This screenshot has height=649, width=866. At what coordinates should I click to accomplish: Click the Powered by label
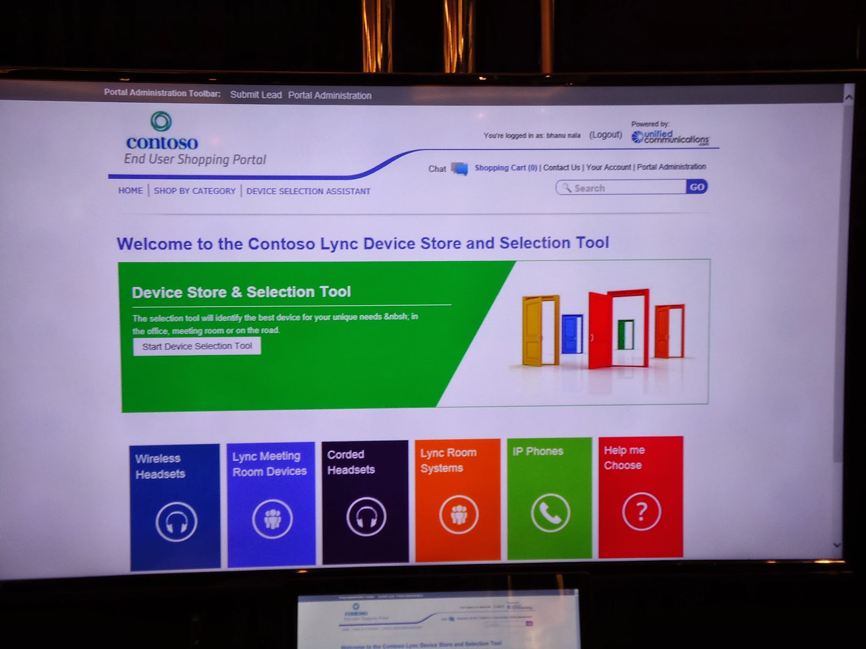tap(649, 124)
